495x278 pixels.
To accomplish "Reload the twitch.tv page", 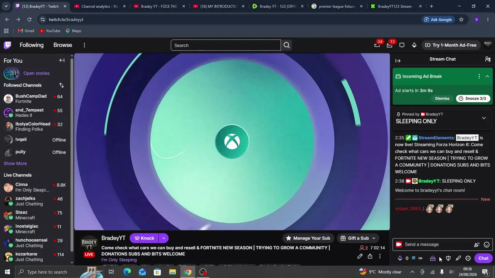I will [29, 19].
